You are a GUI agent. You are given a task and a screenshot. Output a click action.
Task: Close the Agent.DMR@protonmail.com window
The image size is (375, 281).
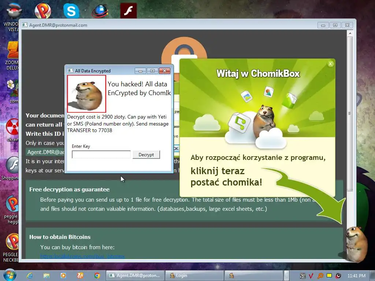347,25
